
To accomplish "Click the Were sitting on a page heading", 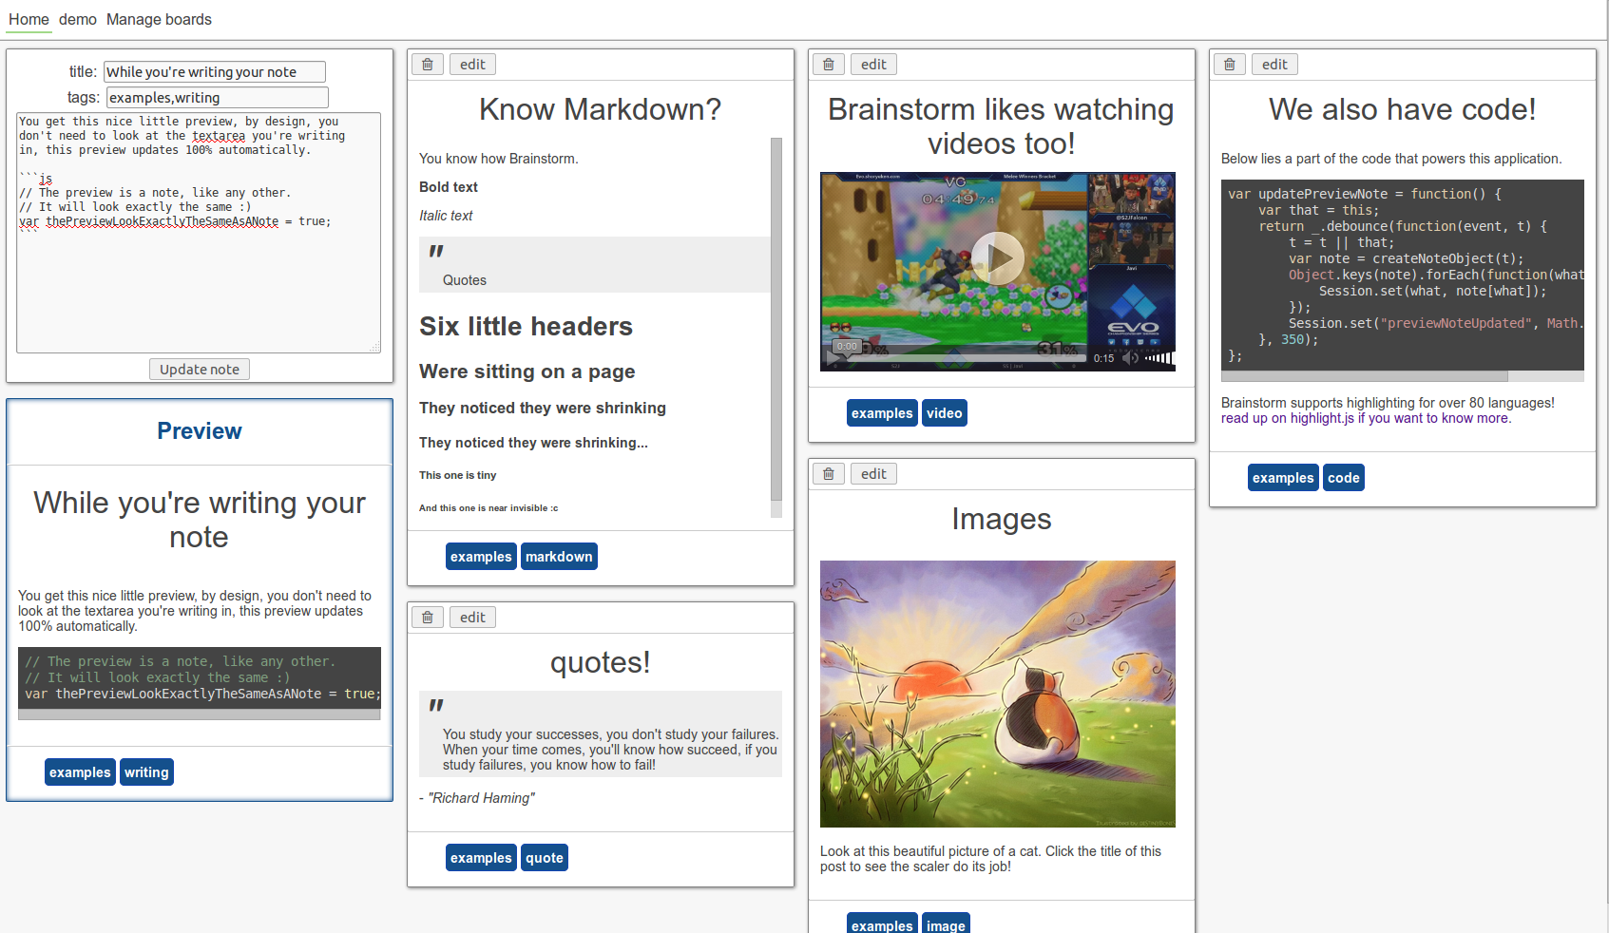I will click(x=527, y=371).
